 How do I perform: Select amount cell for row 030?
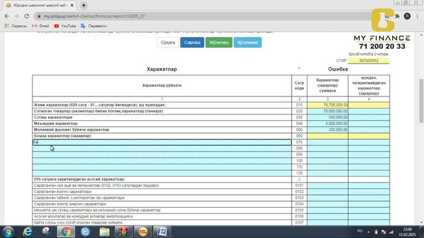327,118
